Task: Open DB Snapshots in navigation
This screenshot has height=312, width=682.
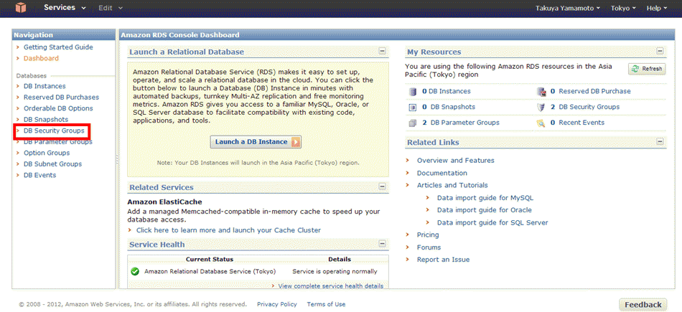Action: click(x=46, y=120)
